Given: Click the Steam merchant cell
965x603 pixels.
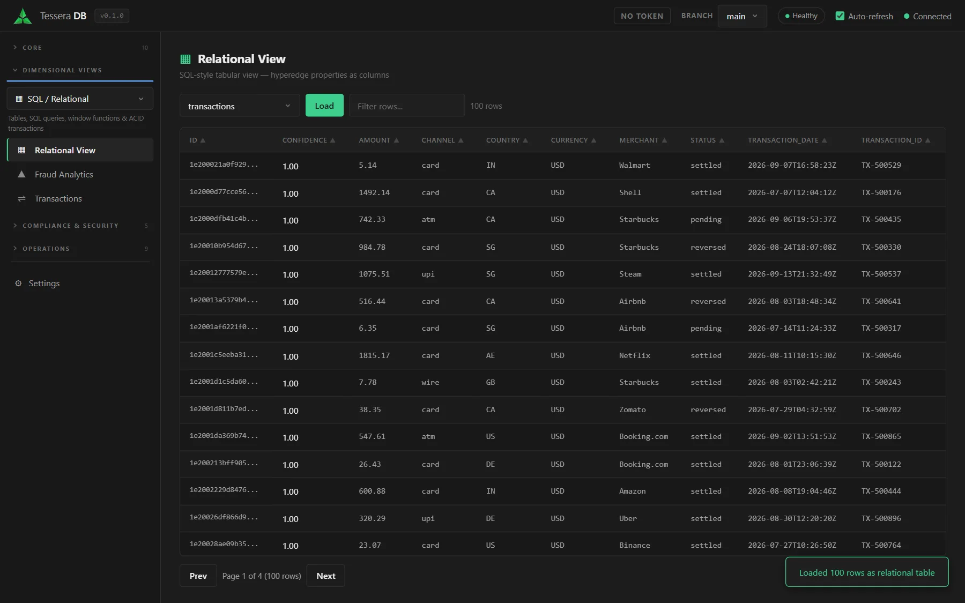Looking at the screenshot, I should coord(630,274).
